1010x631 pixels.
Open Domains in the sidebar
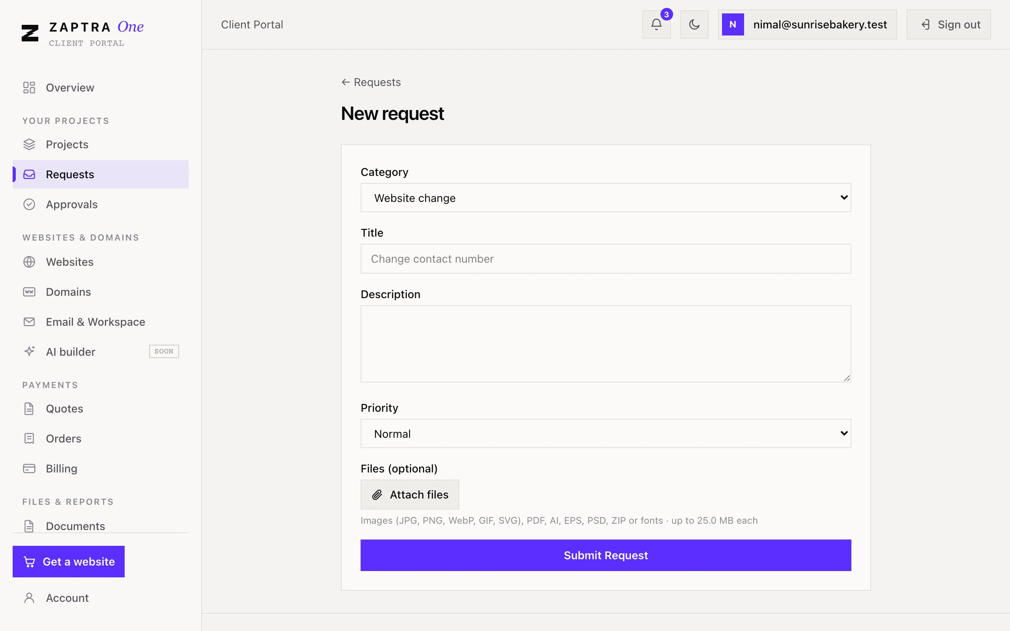(x=101, y=292)
